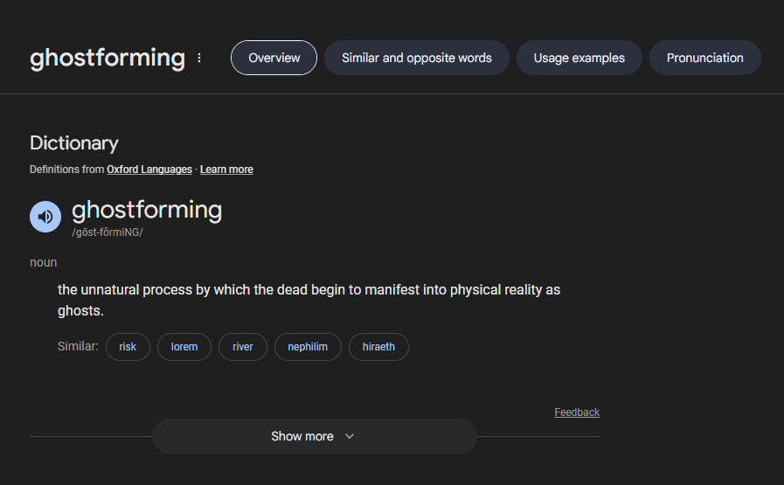This screenshot has width=784, height=485.
Task: Switch to the Overview tab
Action: pyautogui.click(x=274, y=58)
